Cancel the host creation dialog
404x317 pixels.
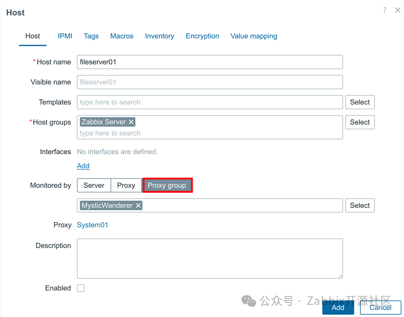380,308
